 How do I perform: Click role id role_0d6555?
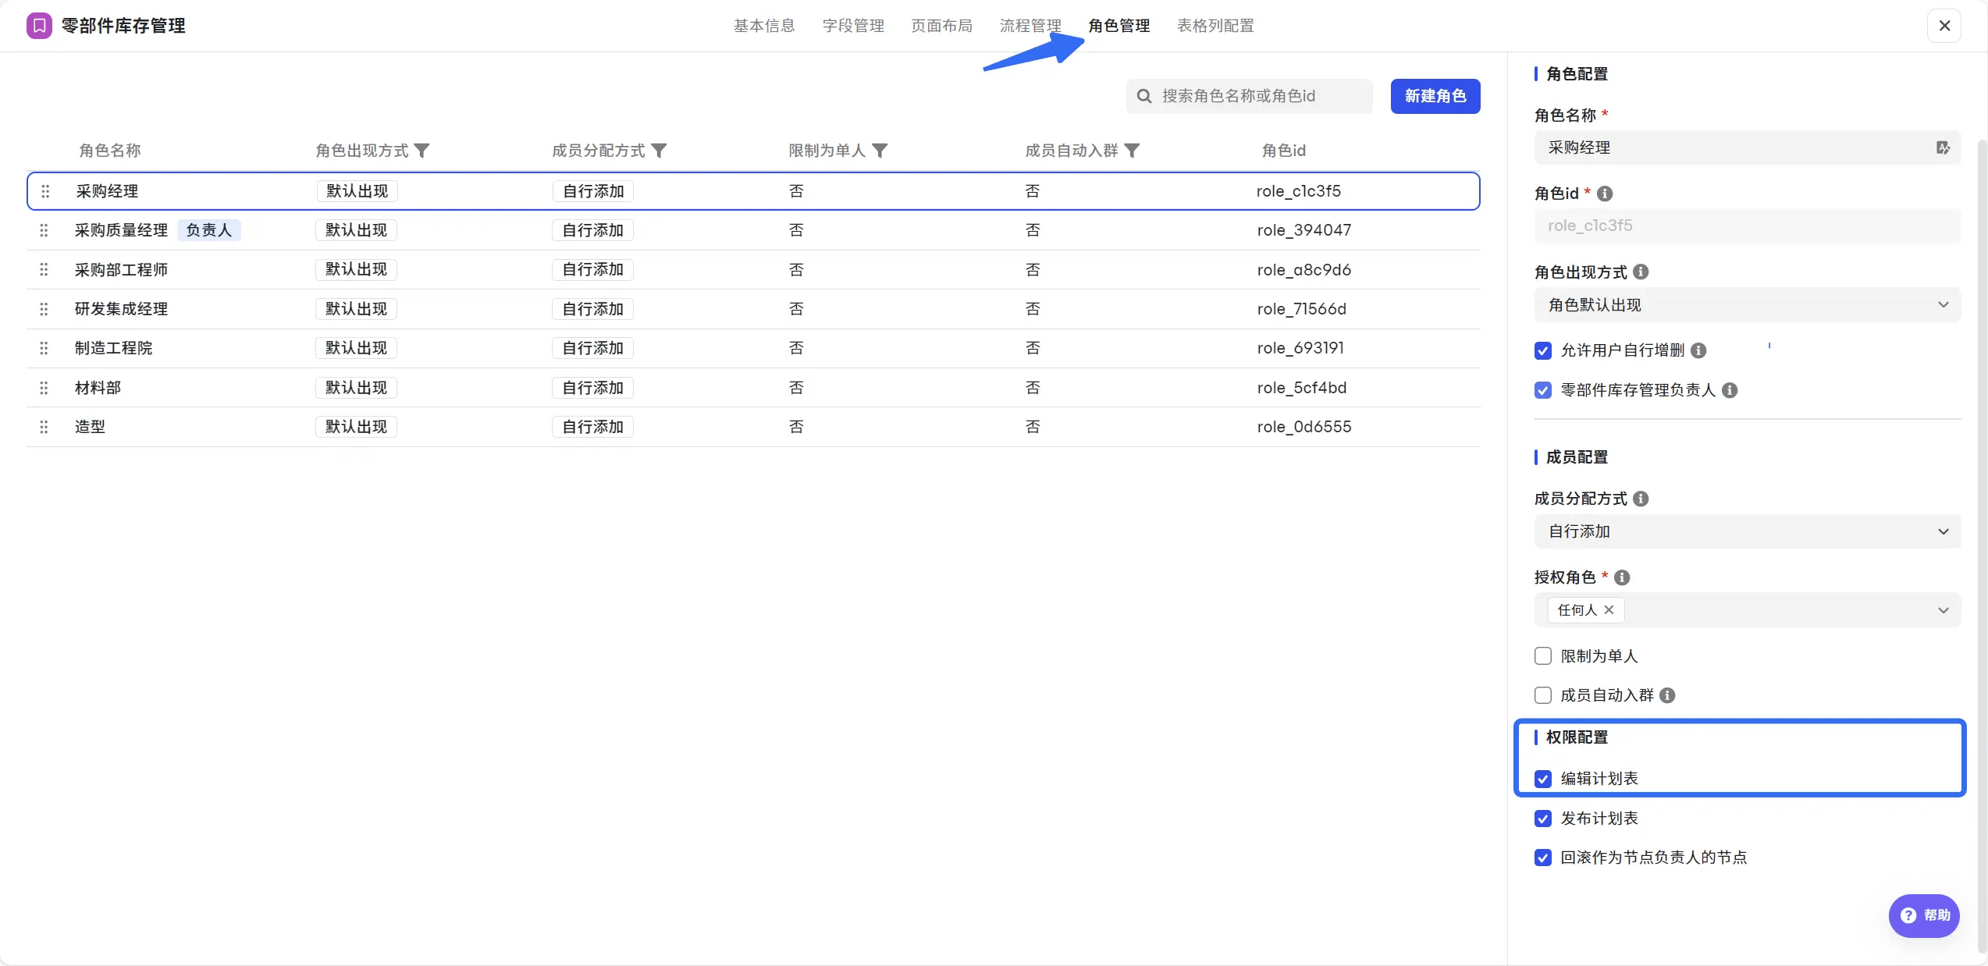pyautogui.click(x=1304, y=427)
